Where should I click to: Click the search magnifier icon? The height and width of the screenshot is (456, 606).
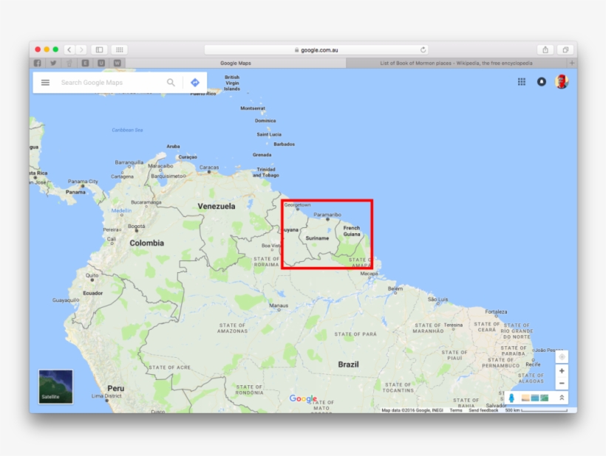[x=171, y=82]
